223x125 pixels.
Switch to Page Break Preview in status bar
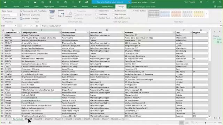tap(192, 123)
